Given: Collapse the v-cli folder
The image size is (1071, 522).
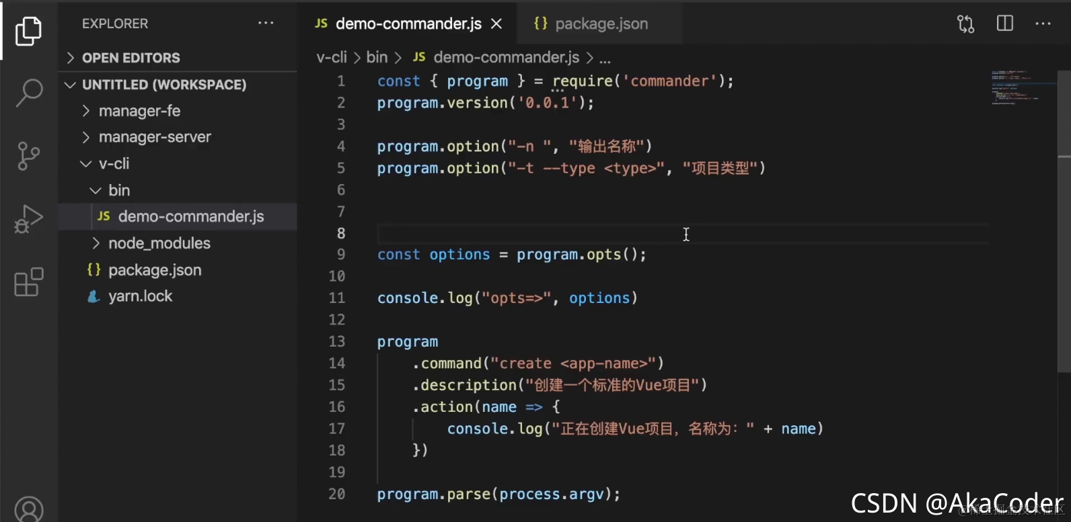Looking at the screenshot, I should pyautogui.click(x=178, y=164).
